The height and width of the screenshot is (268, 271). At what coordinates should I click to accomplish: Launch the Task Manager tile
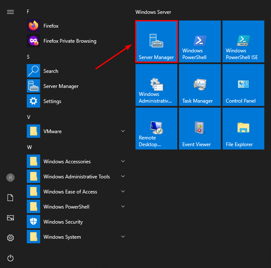pos(199,85)
